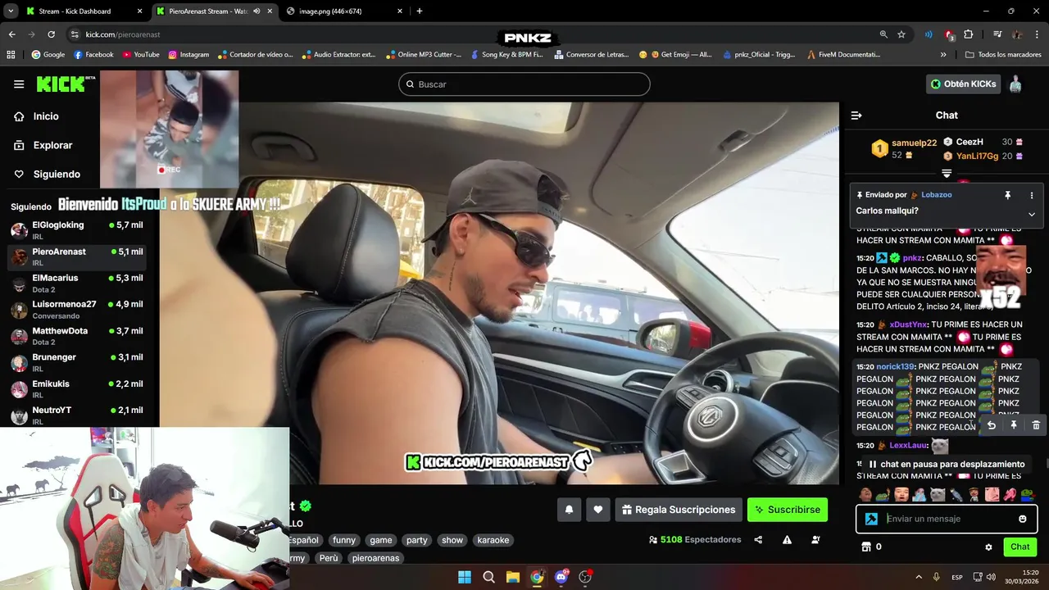Open the ElGlogloking channel
The height and width of the screenshot is (590, 1049).
tap(77, 229)
